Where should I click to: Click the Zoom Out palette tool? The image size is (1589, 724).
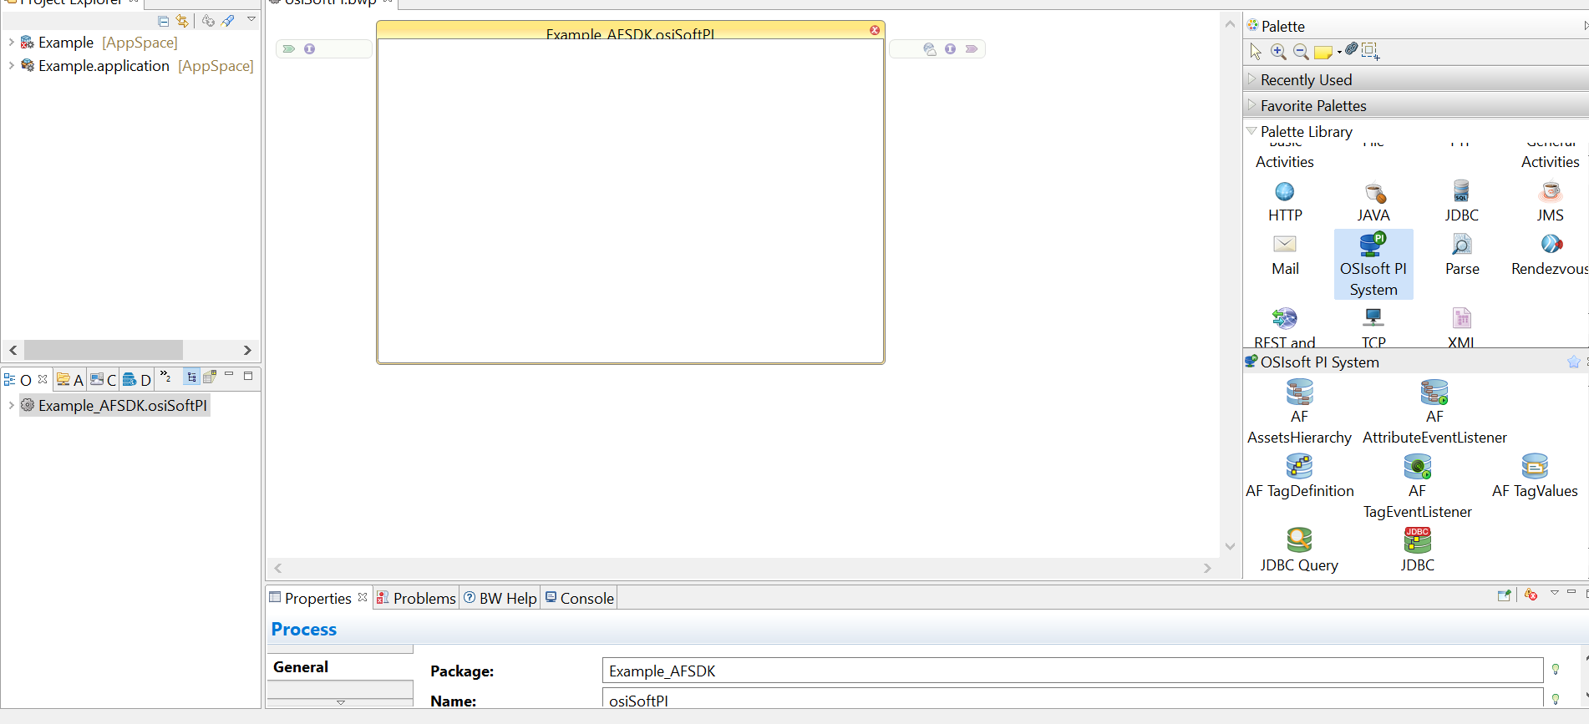(1301, 52)
